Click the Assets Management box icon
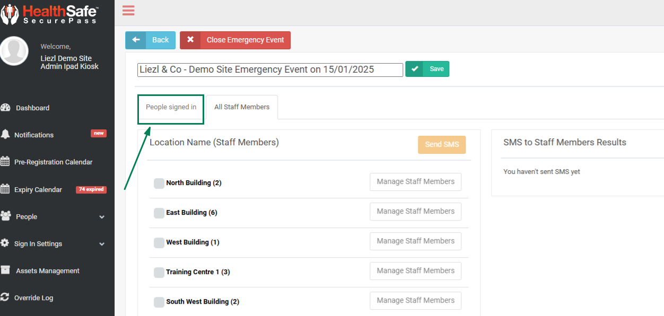 pos(5,270)
